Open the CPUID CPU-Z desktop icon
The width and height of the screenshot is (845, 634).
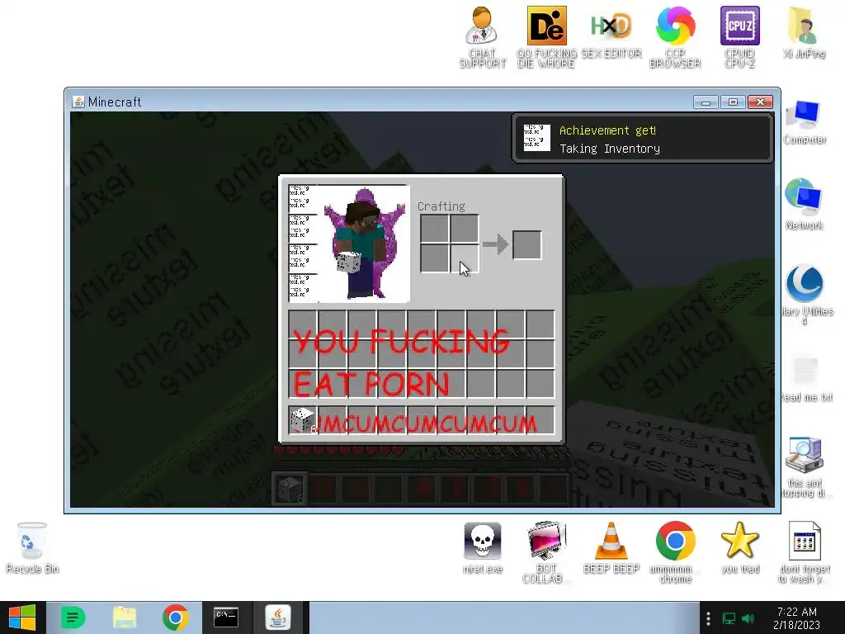740,36
